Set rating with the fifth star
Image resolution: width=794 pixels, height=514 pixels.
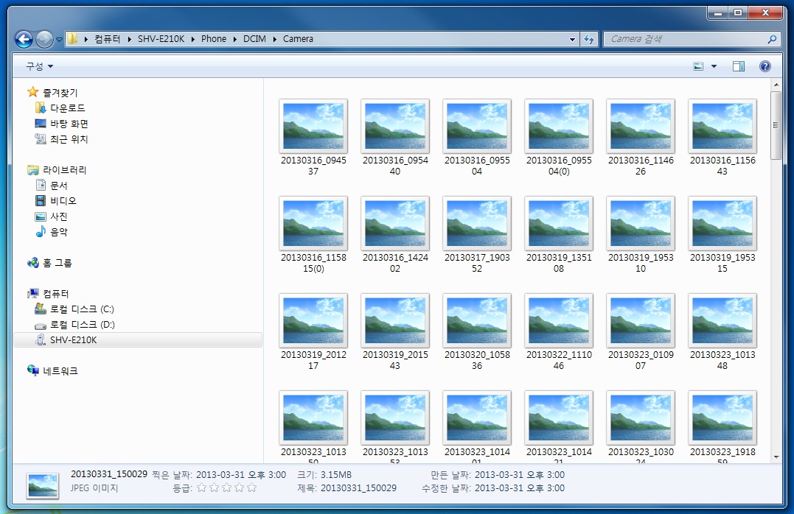click(252, 487)
